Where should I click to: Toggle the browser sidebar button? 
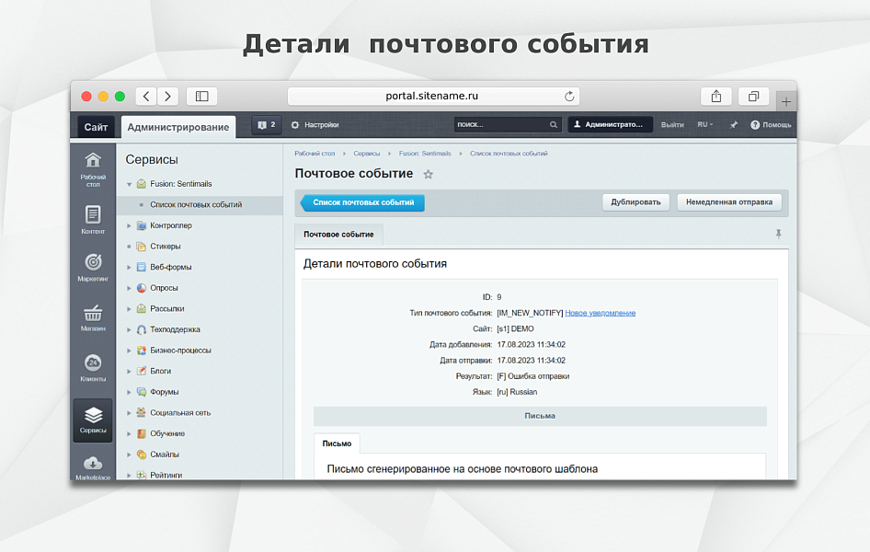pos(201,96)
